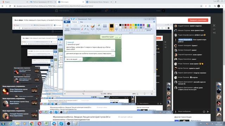Close the VK video overlay with X
The width and height of the screenshot is (225, 126).
214,26
